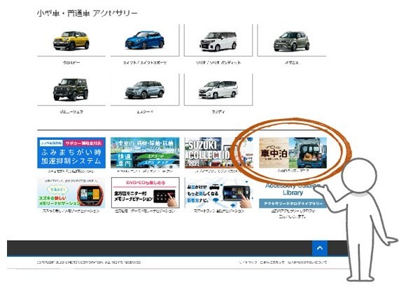Open ふみまちがい時加速抑制システム banner
Viewport: 399px width, 289px height.
click(71, 153)
